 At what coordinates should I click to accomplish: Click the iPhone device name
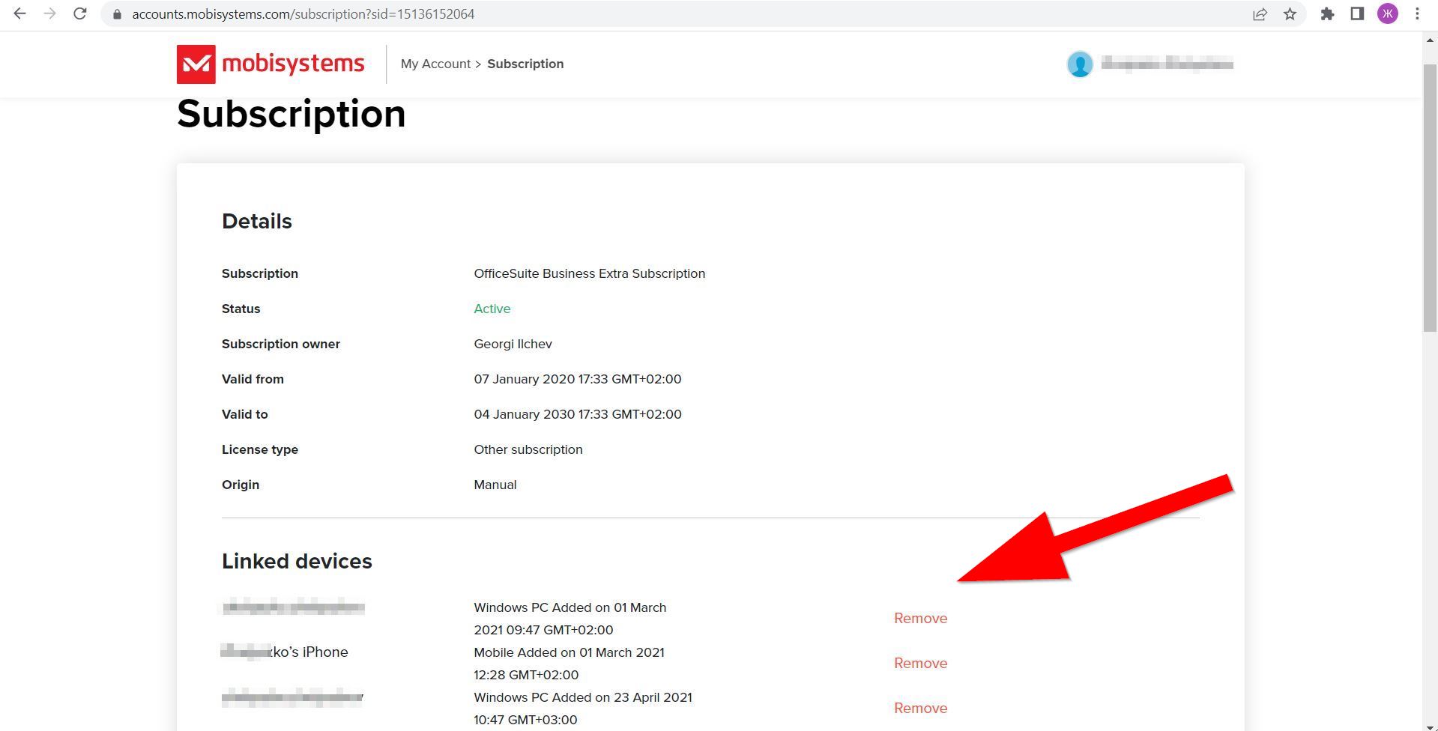point(285,652)
